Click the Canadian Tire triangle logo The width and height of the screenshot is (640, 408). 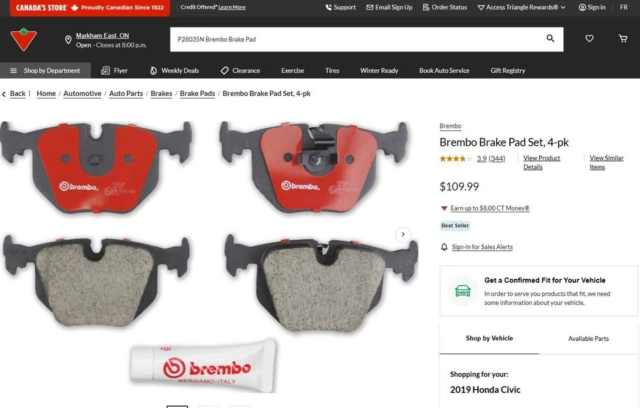coord(24,39)
